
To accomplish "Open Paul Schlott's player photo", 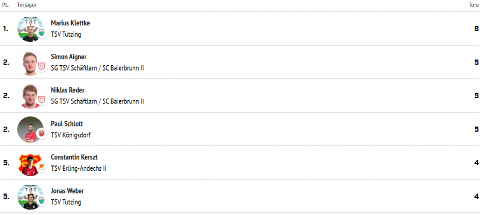I will click(30, 129).
